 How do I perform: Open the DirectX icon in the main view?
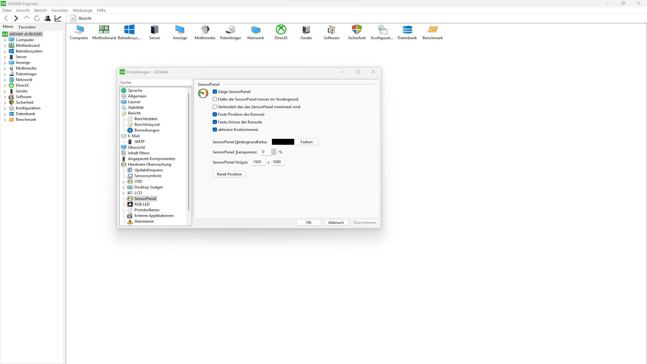tap(281, 30)
